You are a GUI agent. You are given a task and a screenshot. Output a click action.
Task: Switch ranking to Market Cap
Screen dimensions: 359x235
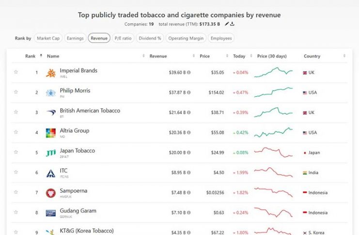[x=49, y=38]
